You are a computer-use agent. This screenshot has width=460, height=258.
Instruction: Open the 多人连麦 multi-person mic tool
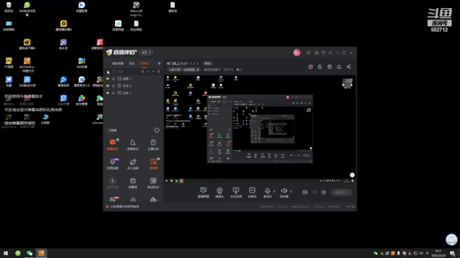(x=133, y=164)
